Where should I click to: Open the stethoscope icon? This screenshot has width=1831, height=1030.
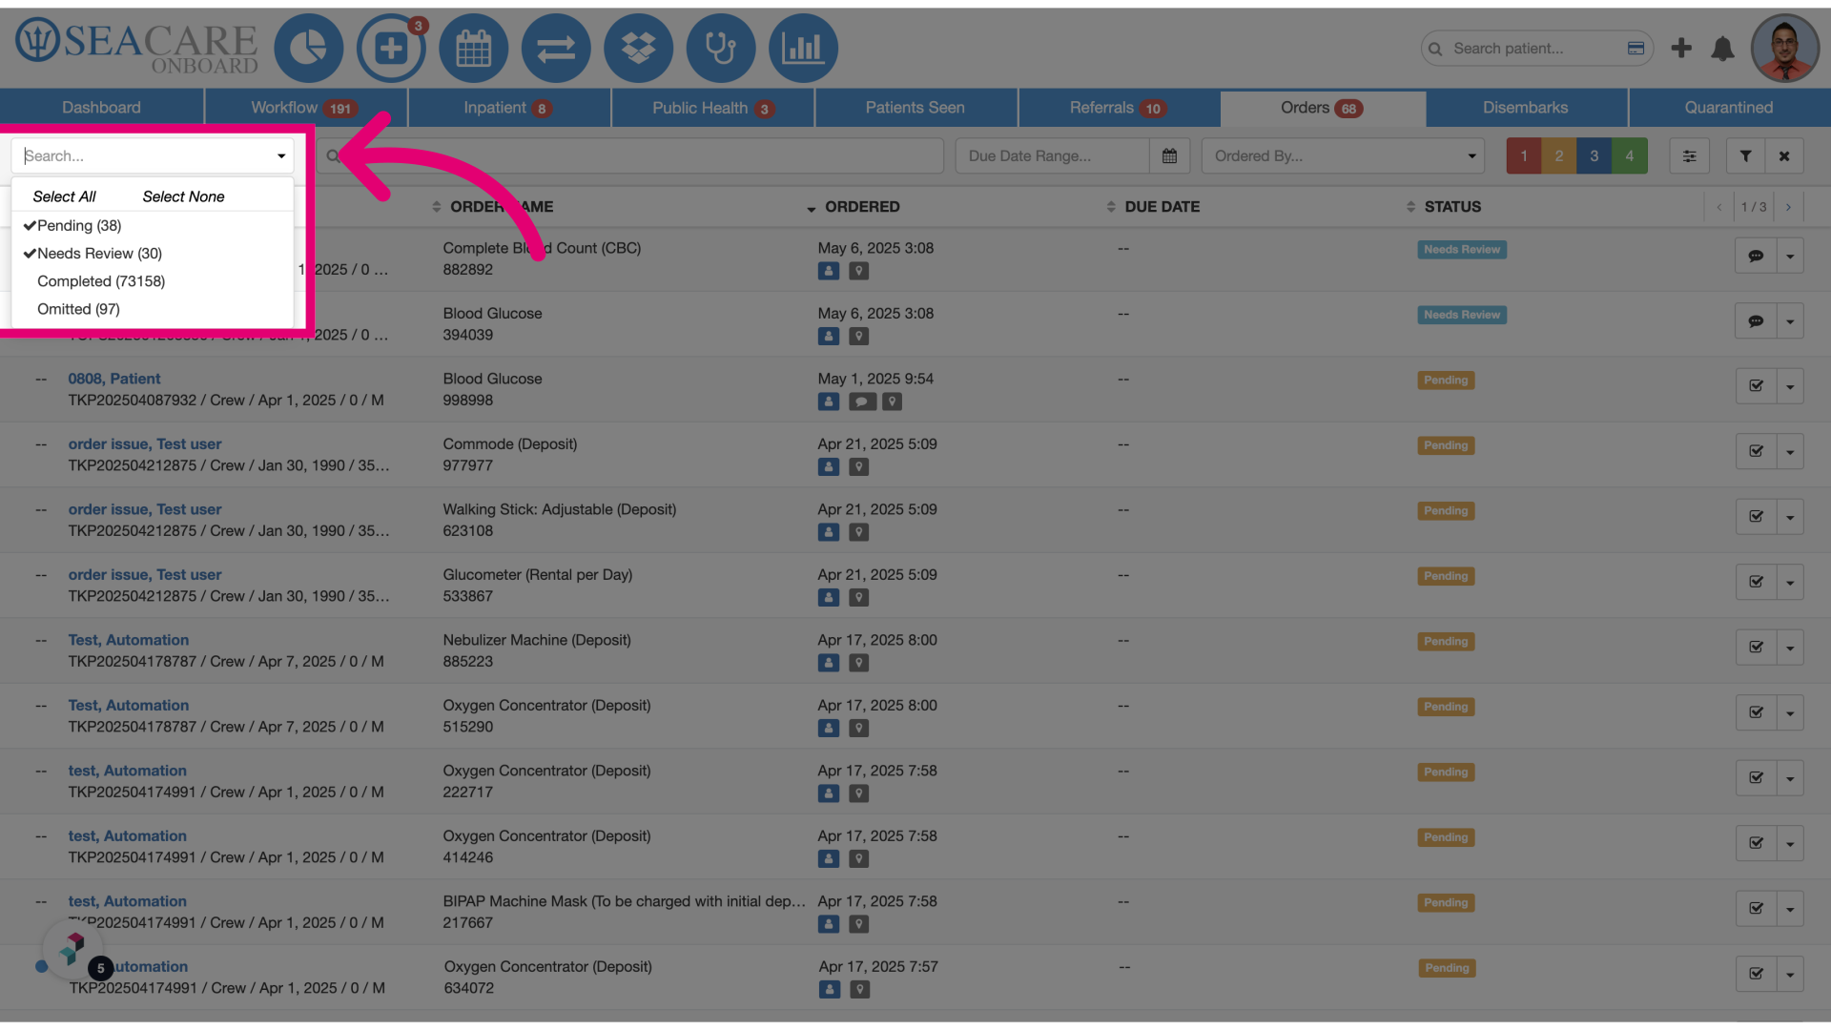click(x=721, y=48)
